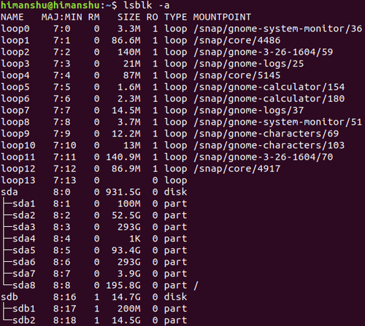Click the partition name sda2
Image resolution: width=365 pixels, height=326 pixels.
pyautogui.click(x=24, y=215)
